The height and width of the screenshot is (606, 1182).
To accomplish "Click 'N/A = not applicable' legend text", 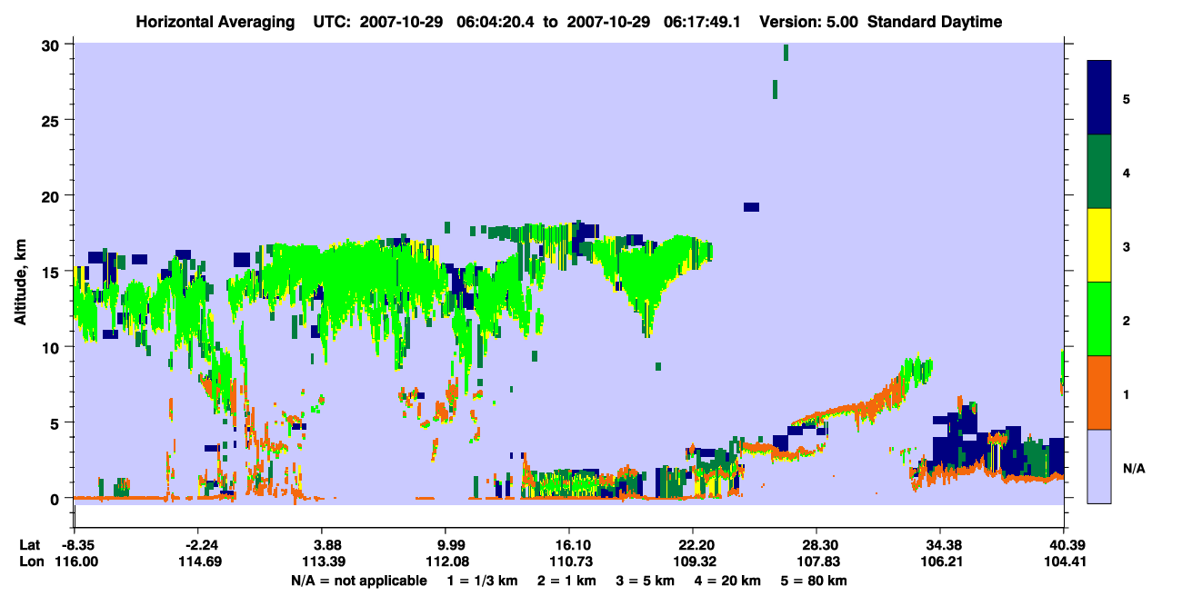I will click(x=358, y=581).
